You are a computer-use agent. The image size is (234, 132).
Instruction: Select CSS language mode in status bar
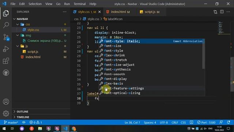click(x=183, y=122)
